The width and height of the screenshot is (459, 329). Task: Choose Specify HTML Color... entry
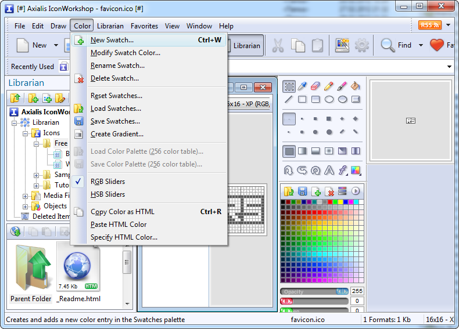pos(149,237)
